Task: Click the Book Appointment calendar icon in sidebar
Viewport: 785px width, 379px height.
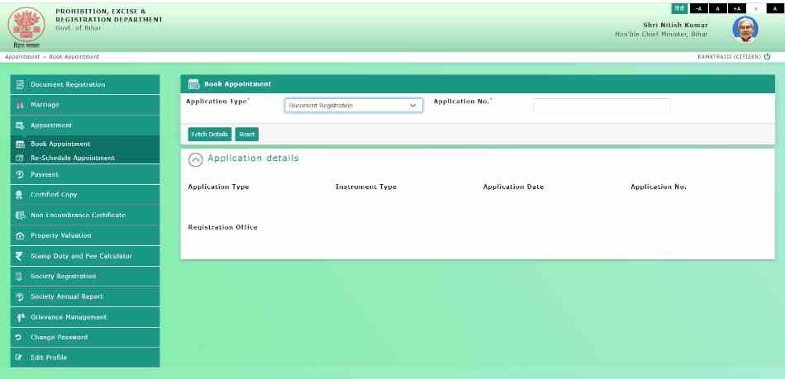Action: (20, 144)
